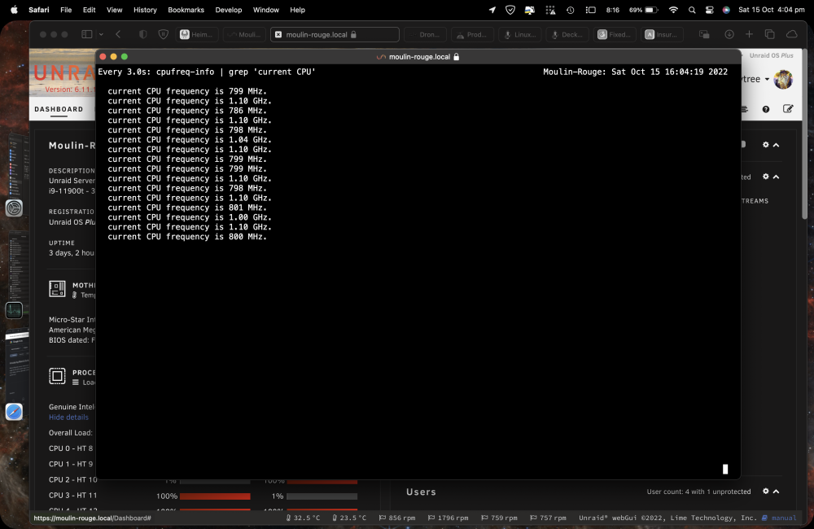Viewport: 814px width, 529px height.
Task: Select the Activity Monitor thumbnail in Stage Manager
Action: pos(14,310)
